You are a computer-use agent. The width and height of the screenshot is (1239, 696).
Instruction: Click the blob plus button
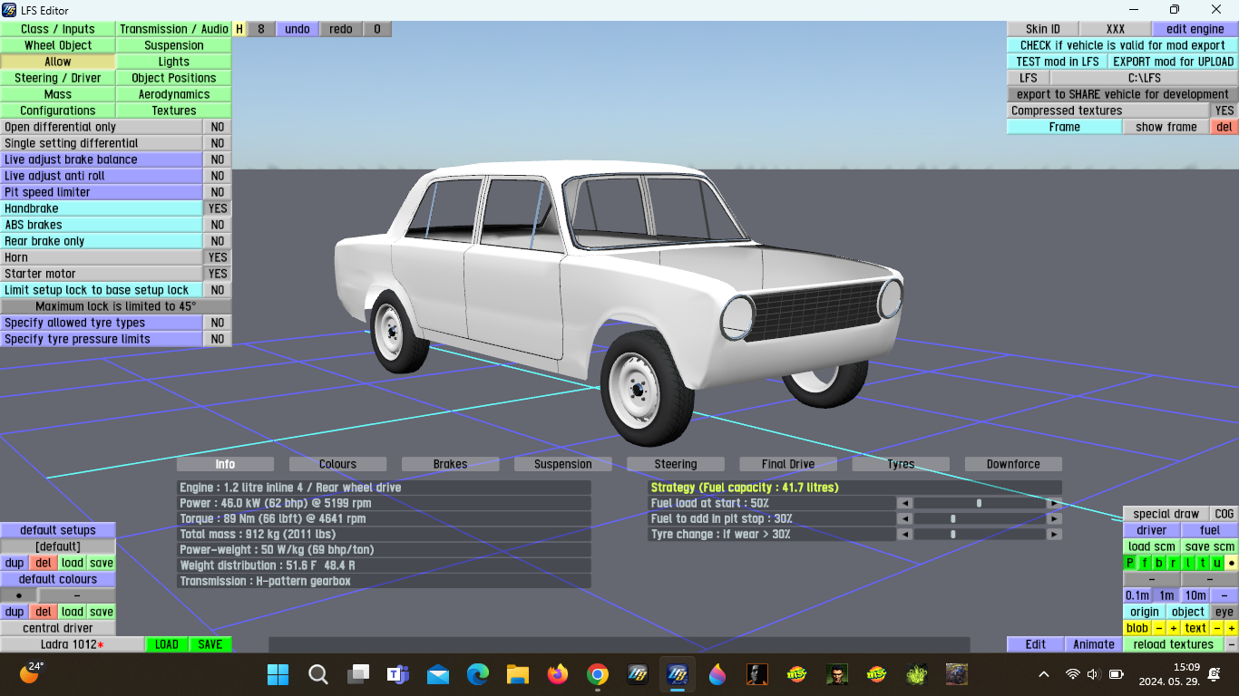pyautogui.click(x=1174, y=628)
